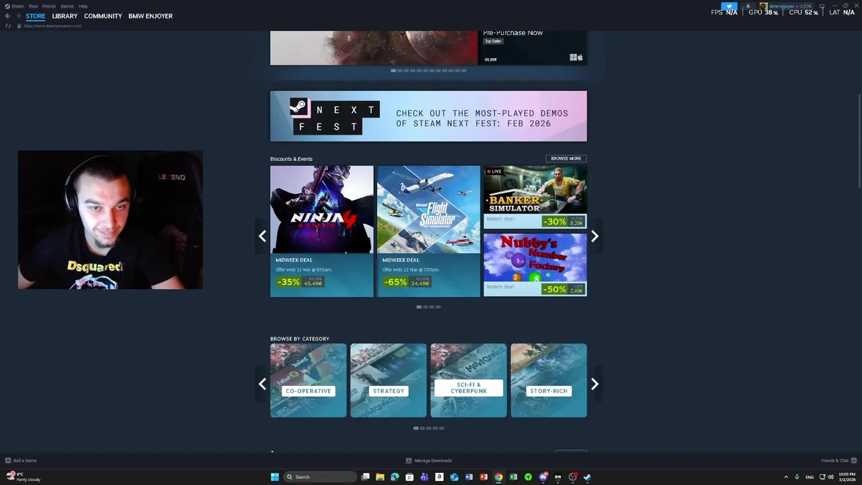Open Microsoft Edge from the taskbar
The width and height of the screenshot is (862, 485).
[x=395, y=477]
